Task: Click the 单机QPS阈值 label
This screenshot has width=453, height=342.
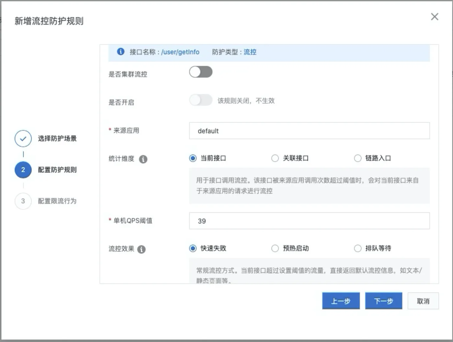Action: click(x=133, y=221)
